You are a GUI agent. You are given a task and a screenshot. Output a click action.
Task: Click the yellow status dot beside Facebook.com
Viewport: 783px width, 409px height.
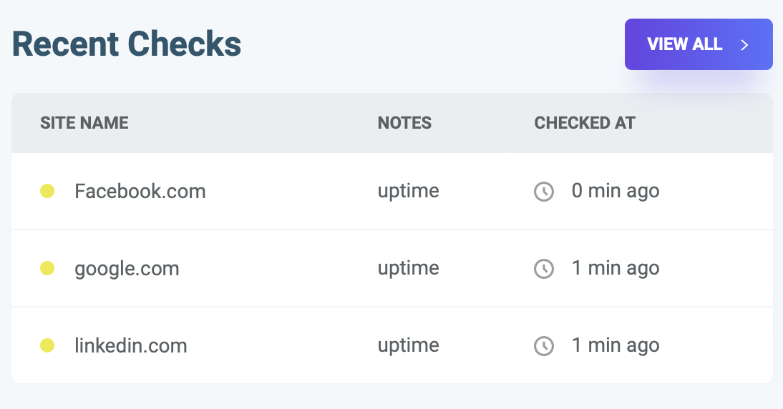coord(47,191)
